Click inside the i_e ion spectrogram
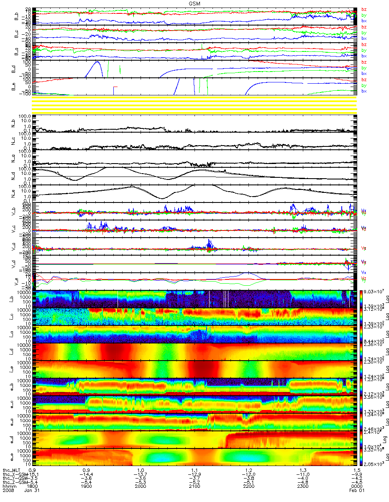The image size is (389, 502). [194, 369]
